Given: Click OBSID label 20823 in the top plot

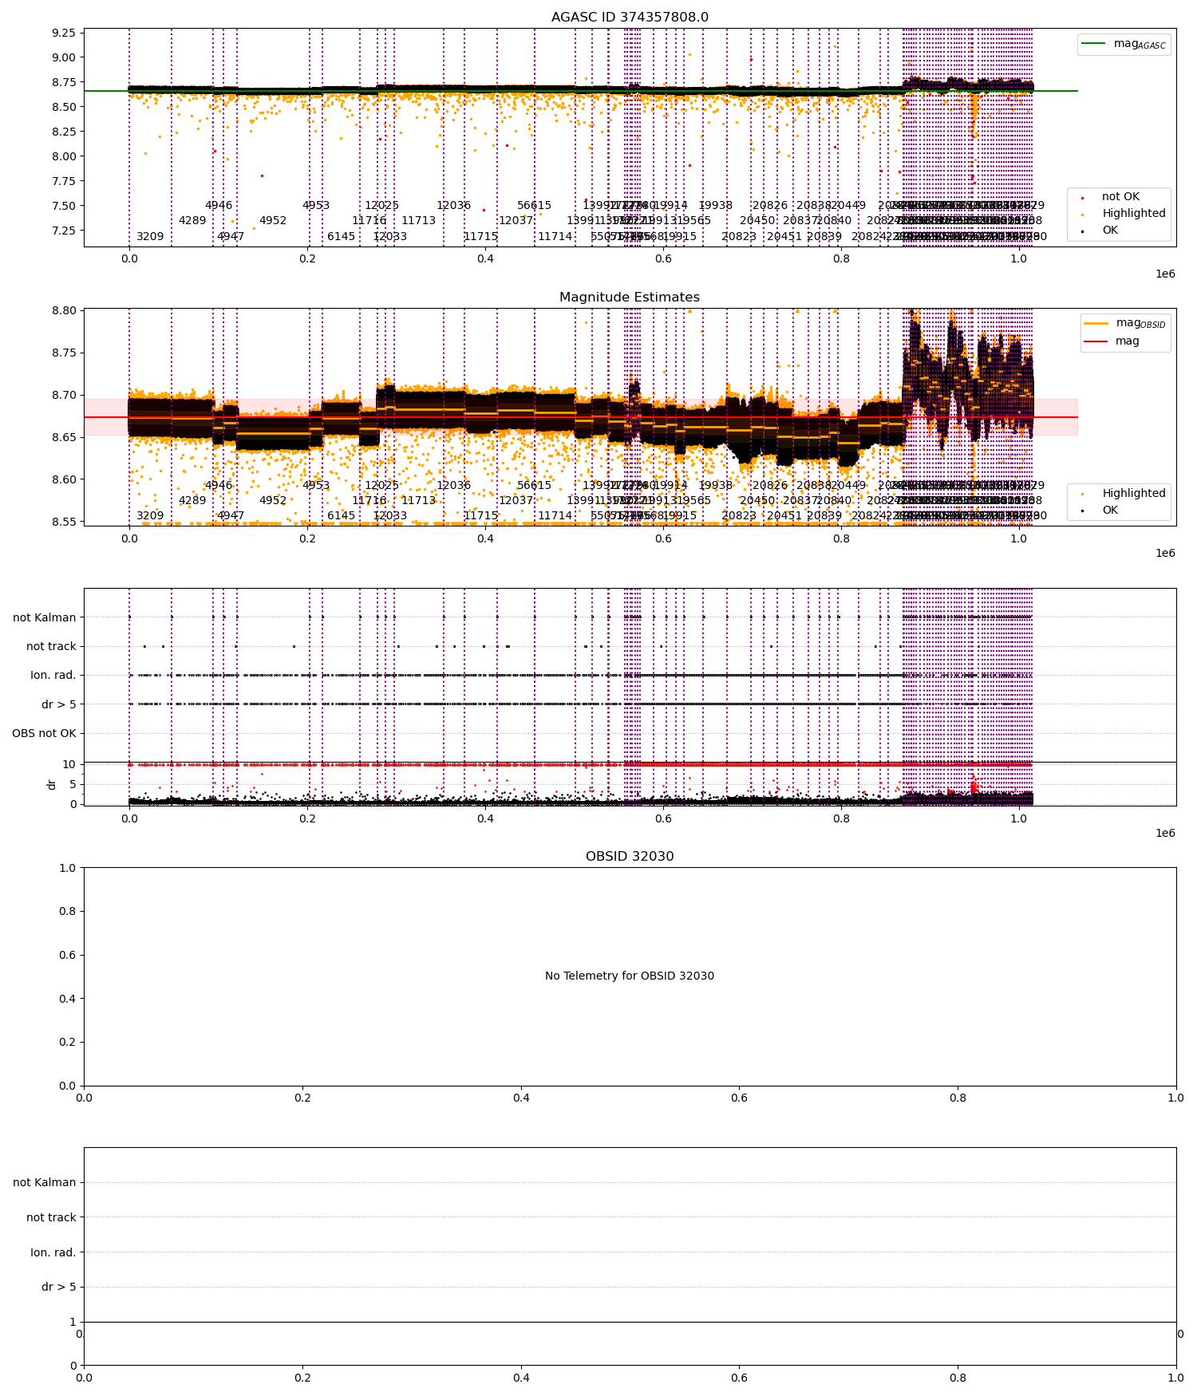Looking at the screenshot, I should [x=739, y=237].
